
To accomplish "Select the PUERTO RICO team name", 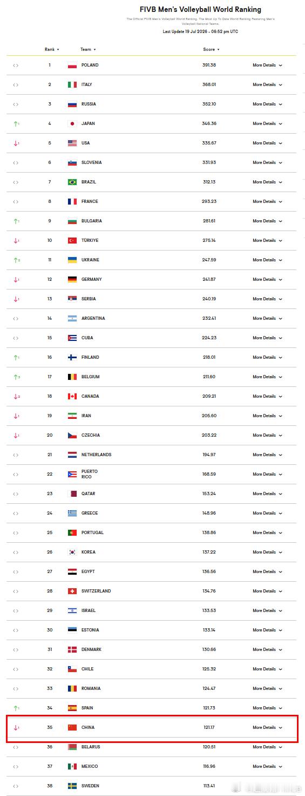I will (90, 474).
